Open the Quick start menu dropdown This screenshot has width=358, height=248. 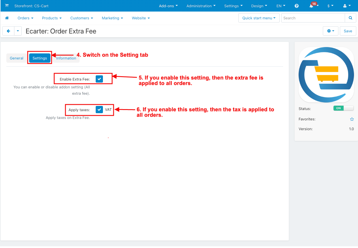[259, 18]
